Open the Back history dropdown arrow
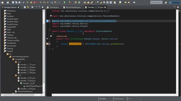Viewport: 181px width, 101px height. [131, 2]
